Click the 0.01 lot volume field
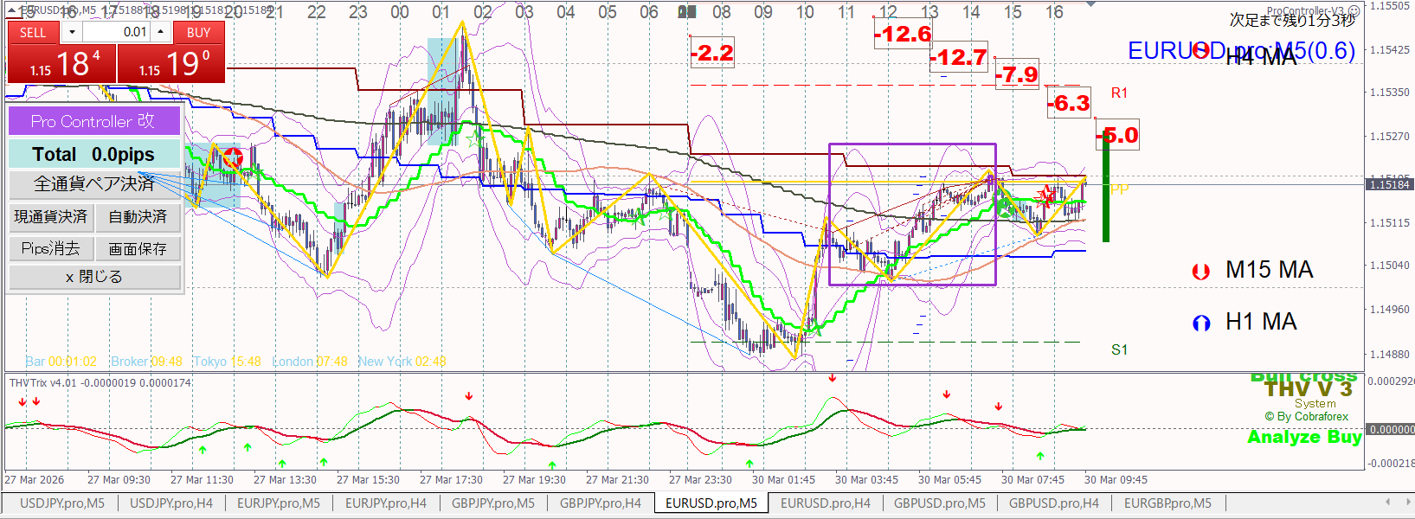This screenshot has height=519, width=1415. (x=117, y=32)
